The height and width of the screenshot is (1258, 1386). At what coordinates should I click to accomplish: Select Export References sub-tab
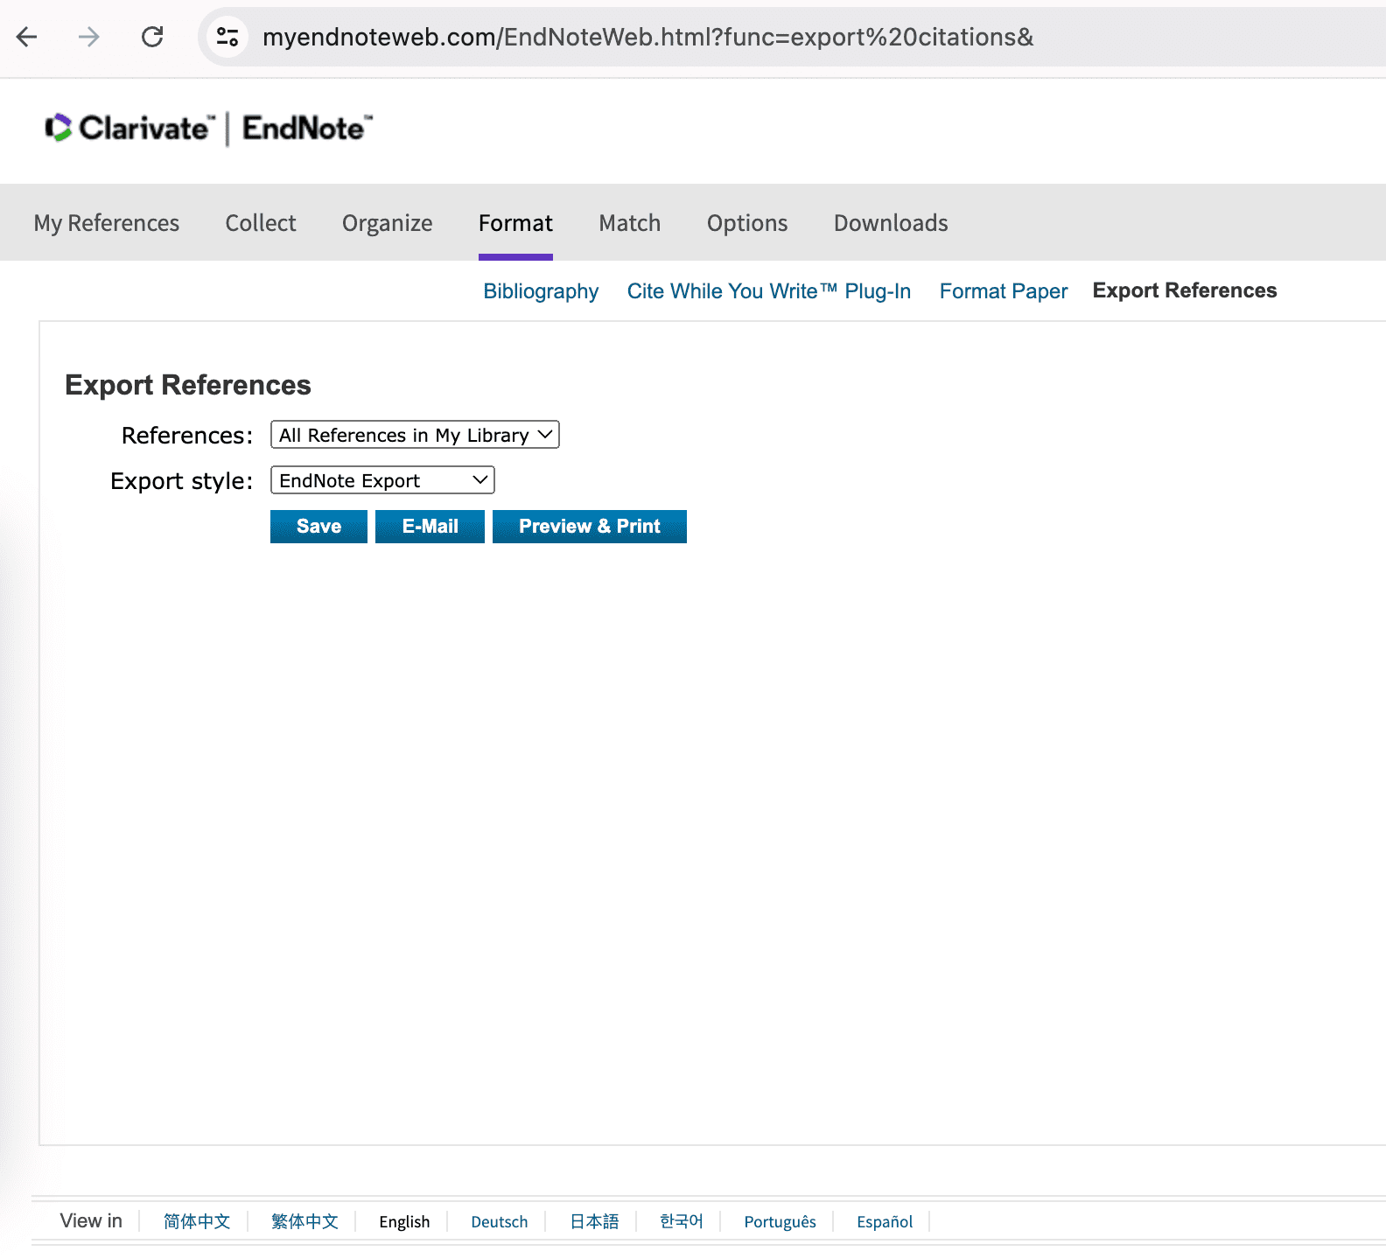[1185, 290]
